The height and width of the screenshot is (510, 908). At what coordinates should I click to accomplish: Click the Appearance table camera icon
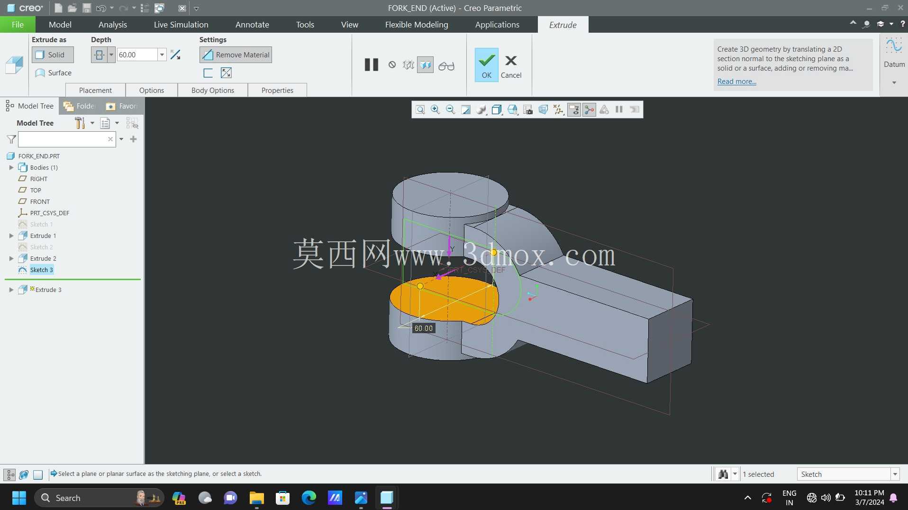point(528,110)
